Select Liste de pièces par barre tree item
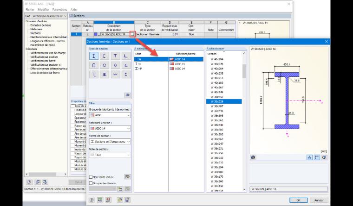The image size is (353, 206). click(45, 73)
